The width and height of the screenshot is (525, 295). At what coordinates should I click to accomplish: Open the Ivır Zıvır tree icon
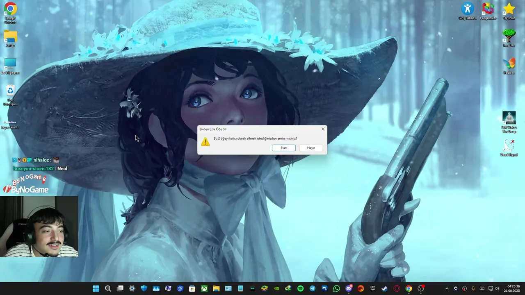click(509, 39)
